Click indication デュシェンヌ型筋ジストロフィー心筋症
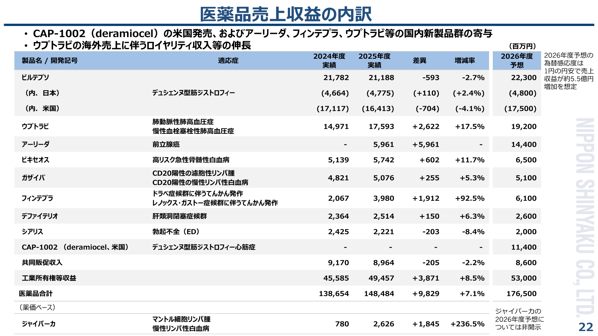Screen dimensions: 598x336 tap(204, 247)
